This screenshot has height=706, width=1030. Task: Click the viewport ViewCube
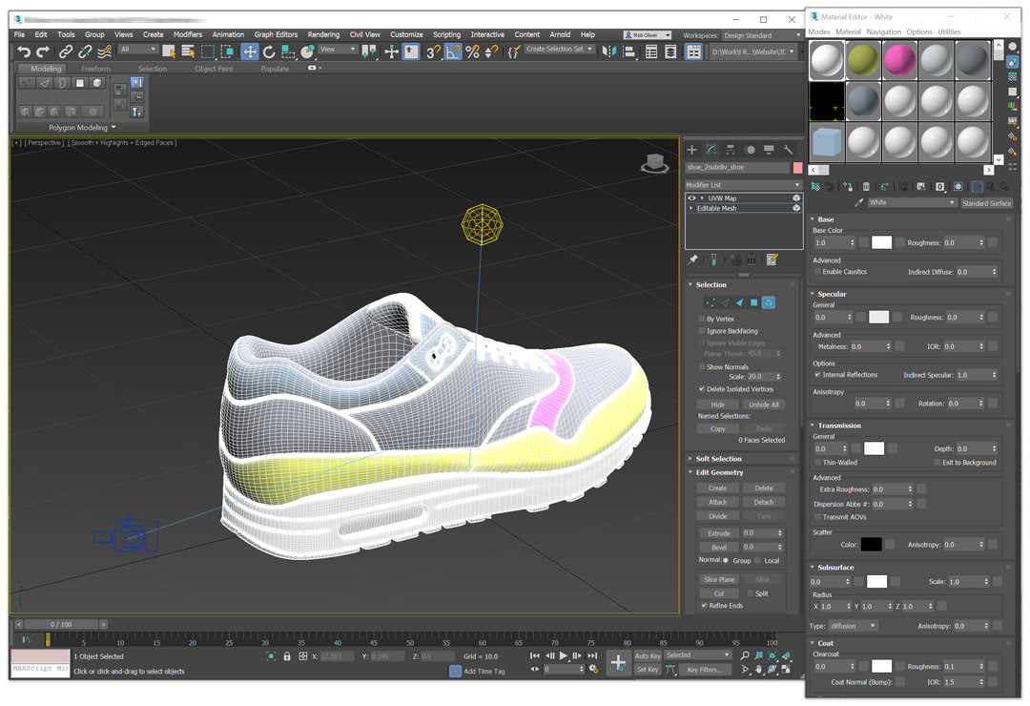point(654,163)
